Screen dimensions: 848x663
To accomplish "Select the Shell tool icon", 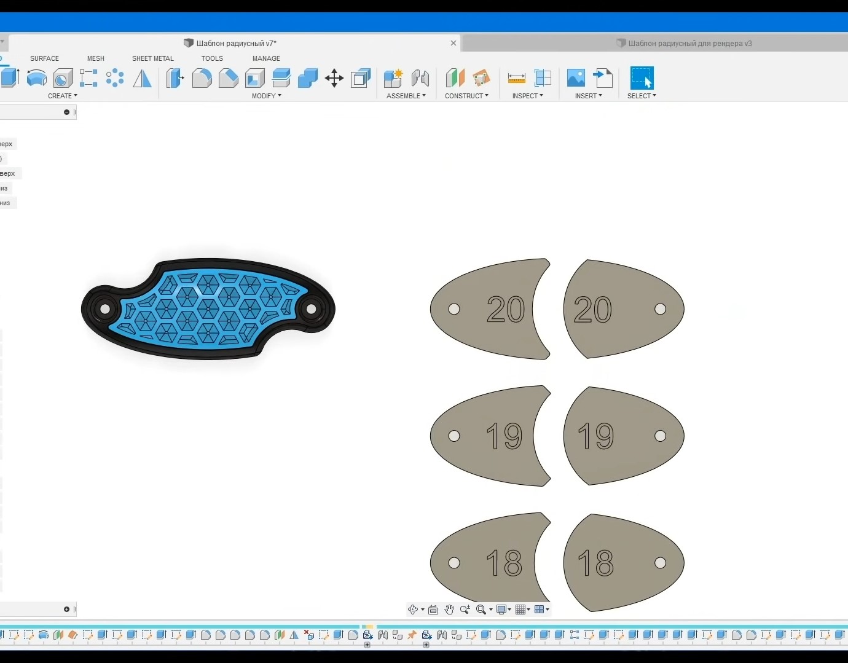I will [x=254, y=78].
